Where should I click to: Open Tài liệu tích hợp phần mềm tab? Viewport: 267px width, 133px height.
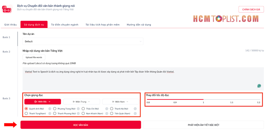point(102,25)
